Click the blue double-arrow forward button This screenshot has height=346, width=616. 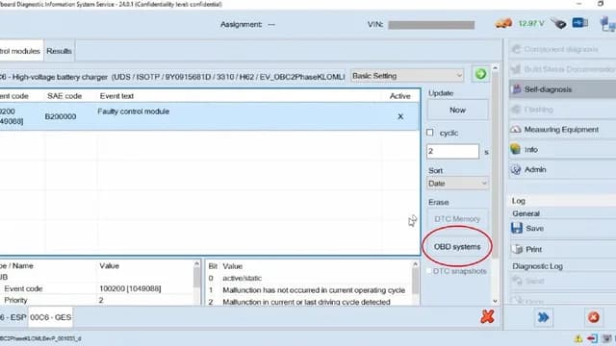pyautogui.click(x=543, y=317)
